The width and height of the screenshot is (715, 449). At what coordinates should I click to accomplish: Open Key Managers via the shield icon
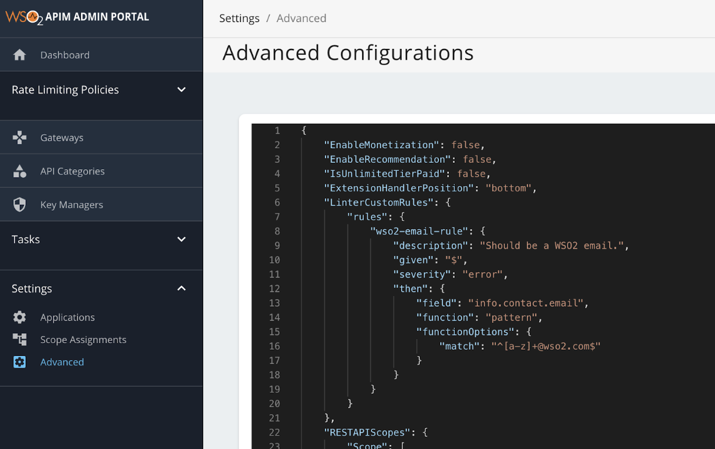(20, 204)
